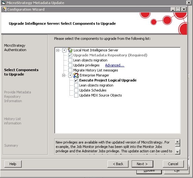Toggle the Lean objects migration checkbox under Intelligence Server

[70, 60]
